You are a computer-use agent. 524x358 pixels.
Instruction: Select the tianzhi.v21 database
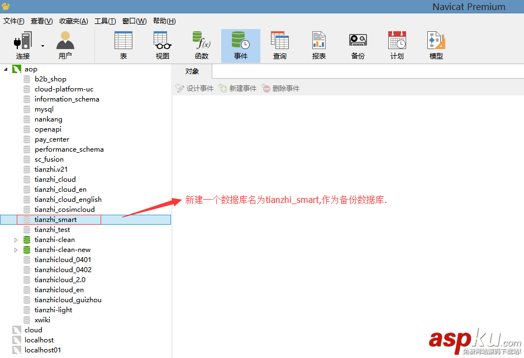click(51, 170)
